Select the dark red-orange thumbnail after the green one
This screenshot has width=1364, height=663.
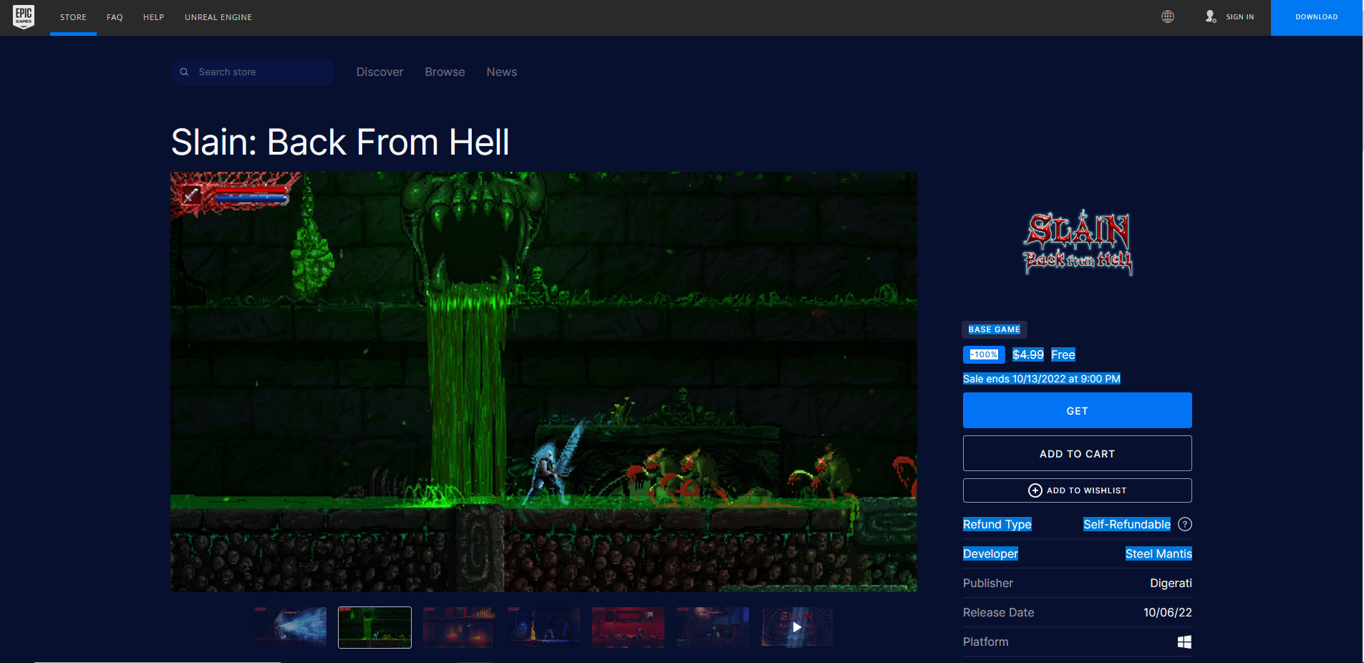459,627
